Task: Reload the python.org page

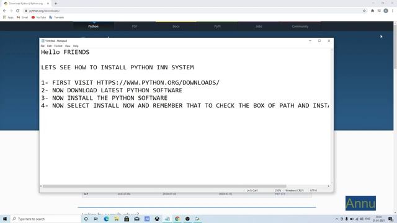Action: click(x=18, y=11)
